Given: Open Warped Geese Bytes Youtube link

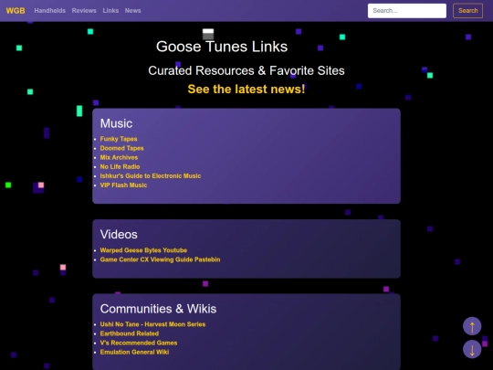Looking at the screenshot, I should coord(143,250).
